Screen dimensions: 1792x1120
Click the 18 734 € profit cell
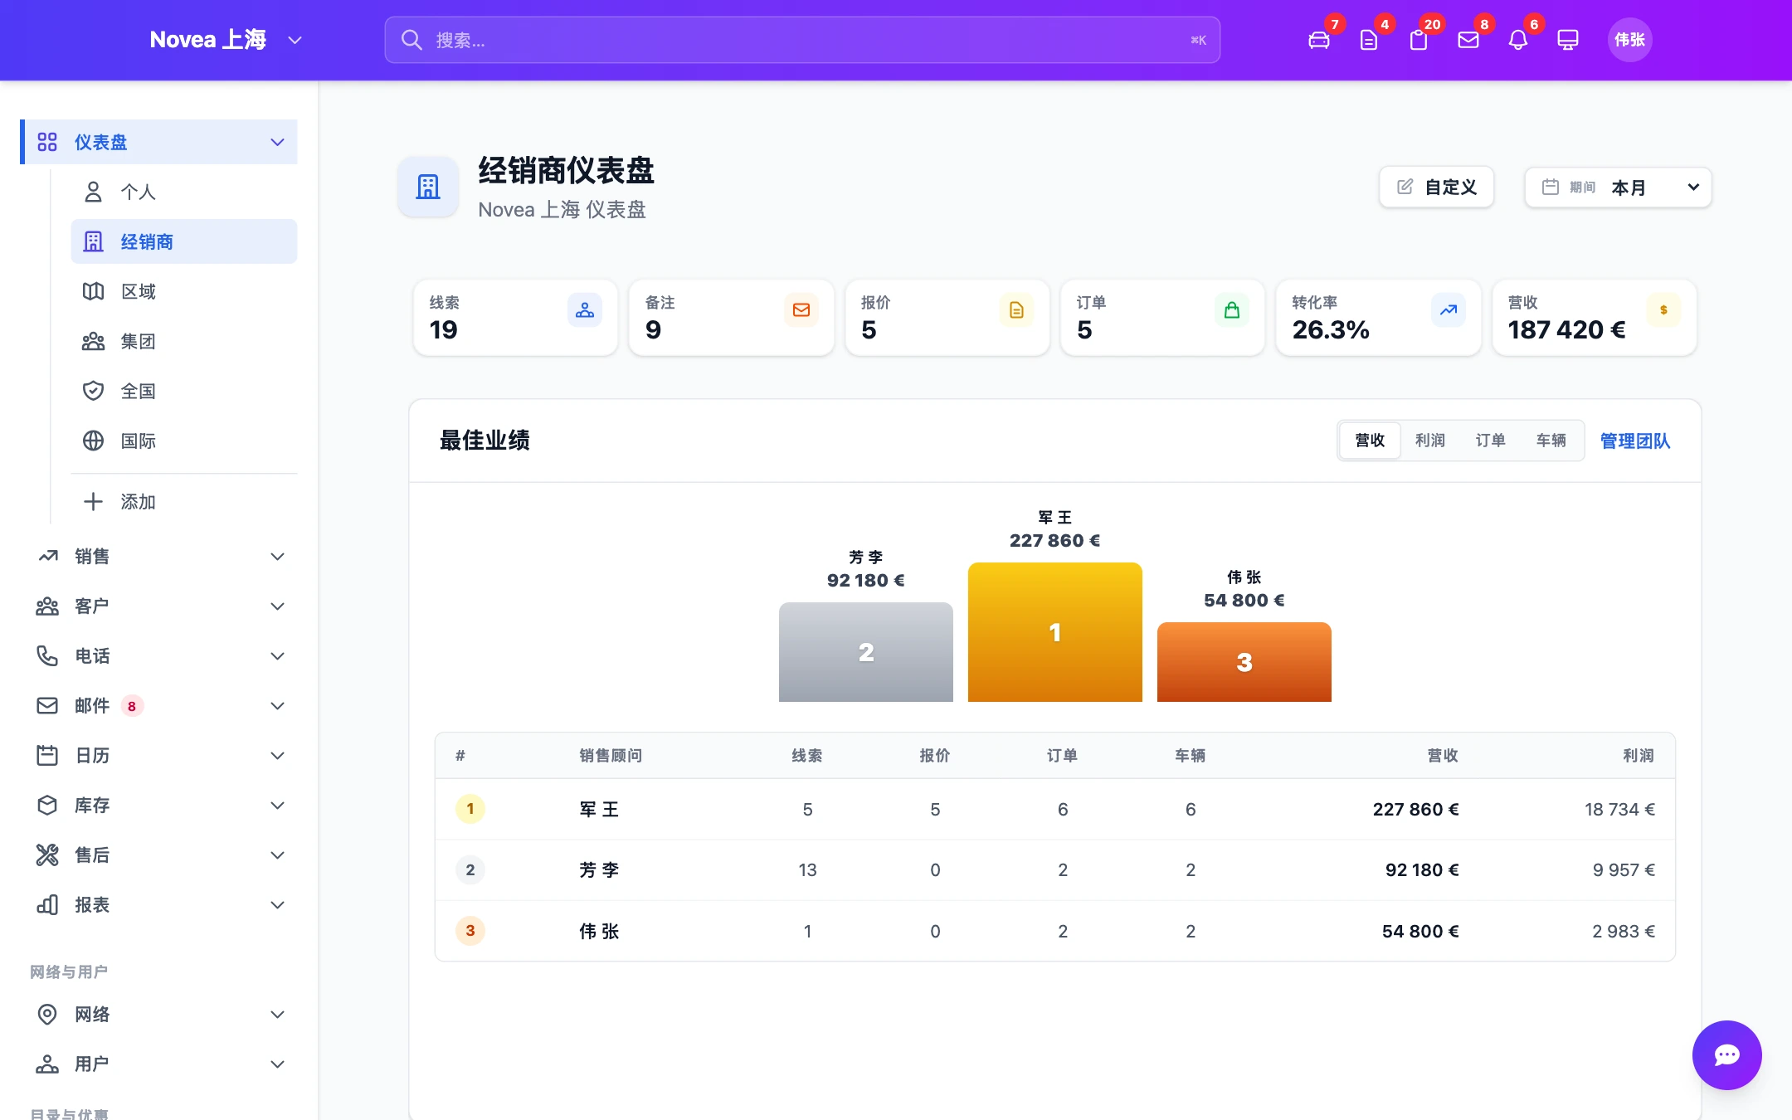point(1619,809)
